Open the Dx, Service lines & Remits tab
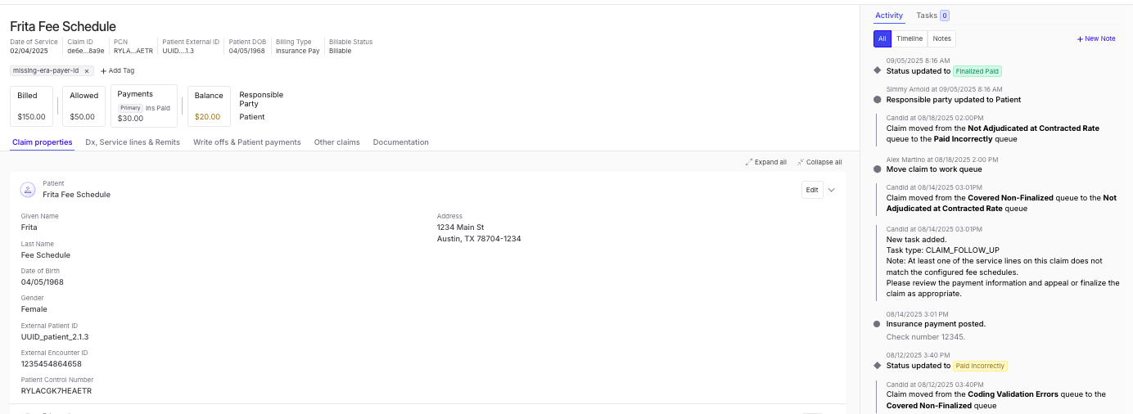This screenshot has height=414, width=1133. pyautogui.click(x=133, y=142)
